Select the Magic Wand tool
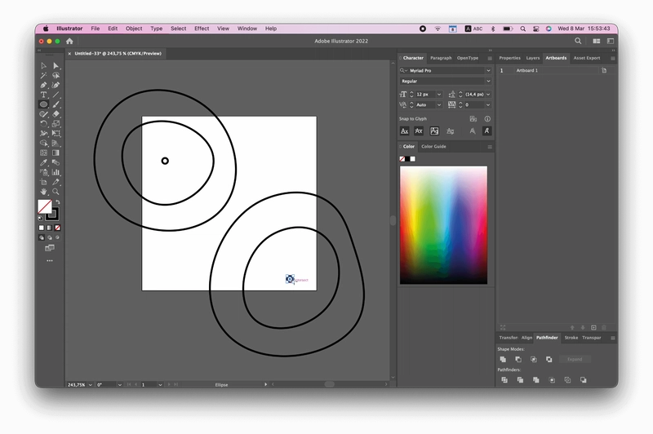 tap(43, 76)
